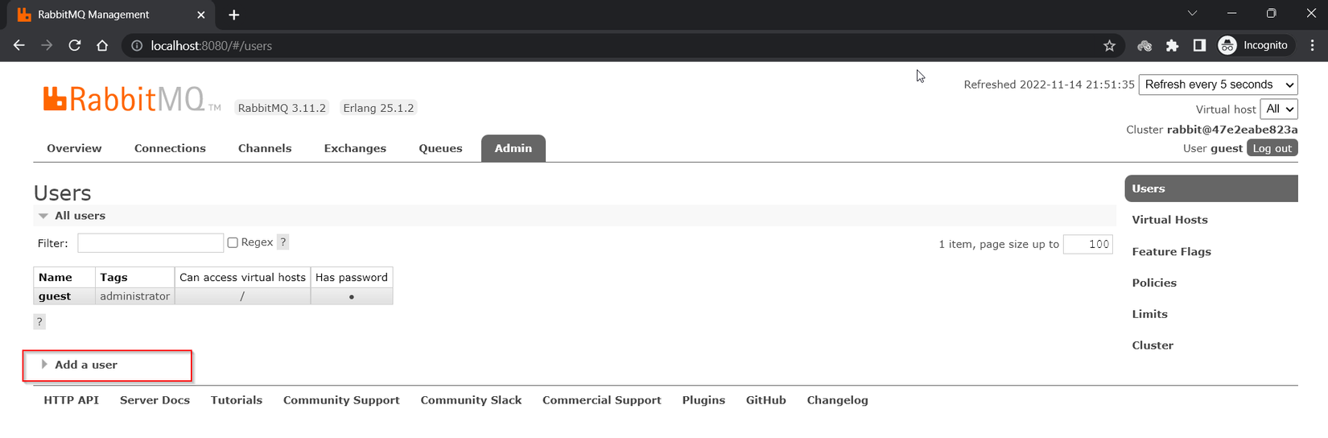Open the Virtual host dropdown

tap(1278, 109)
